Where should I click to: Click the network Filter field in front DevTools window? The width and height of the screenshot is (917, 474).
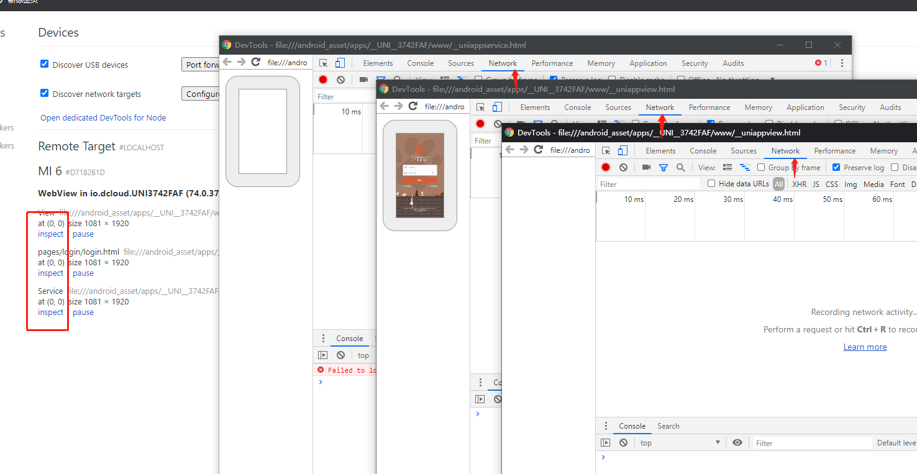coord(649,184)
